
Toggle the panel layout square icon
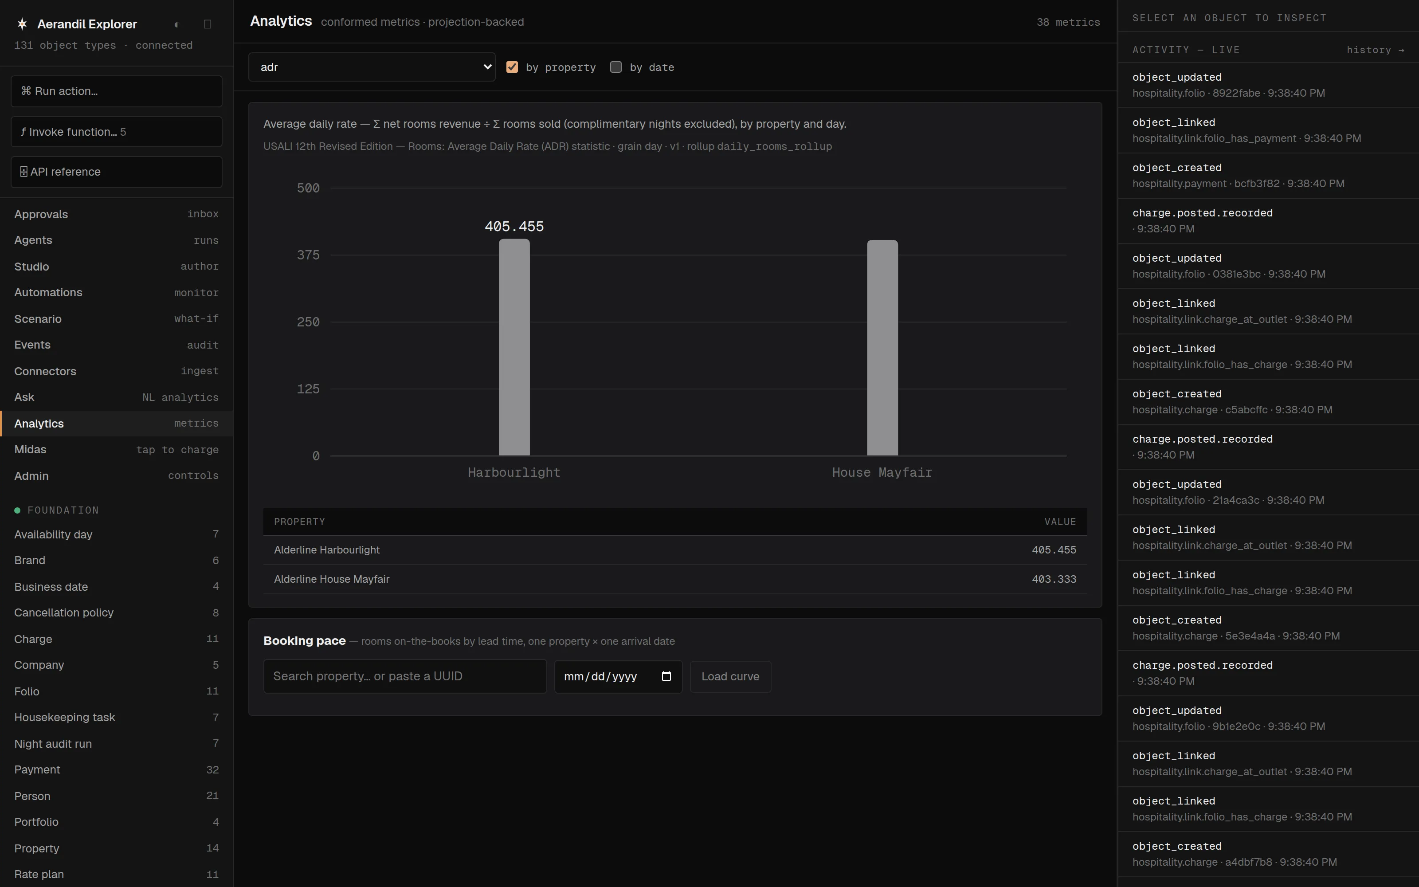point(207,24)
